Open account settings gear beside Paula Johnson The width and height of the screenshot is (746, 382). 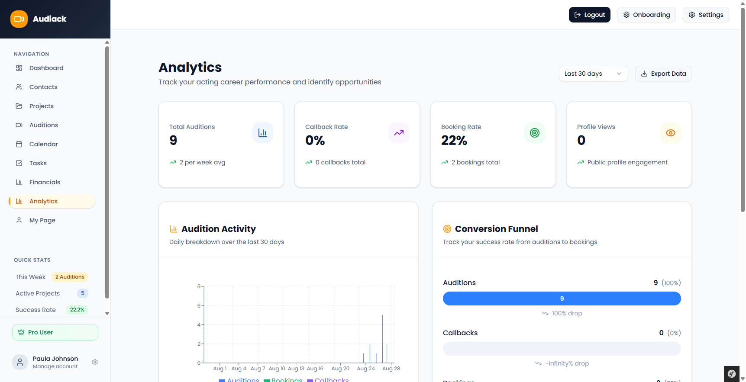[95, 362]
